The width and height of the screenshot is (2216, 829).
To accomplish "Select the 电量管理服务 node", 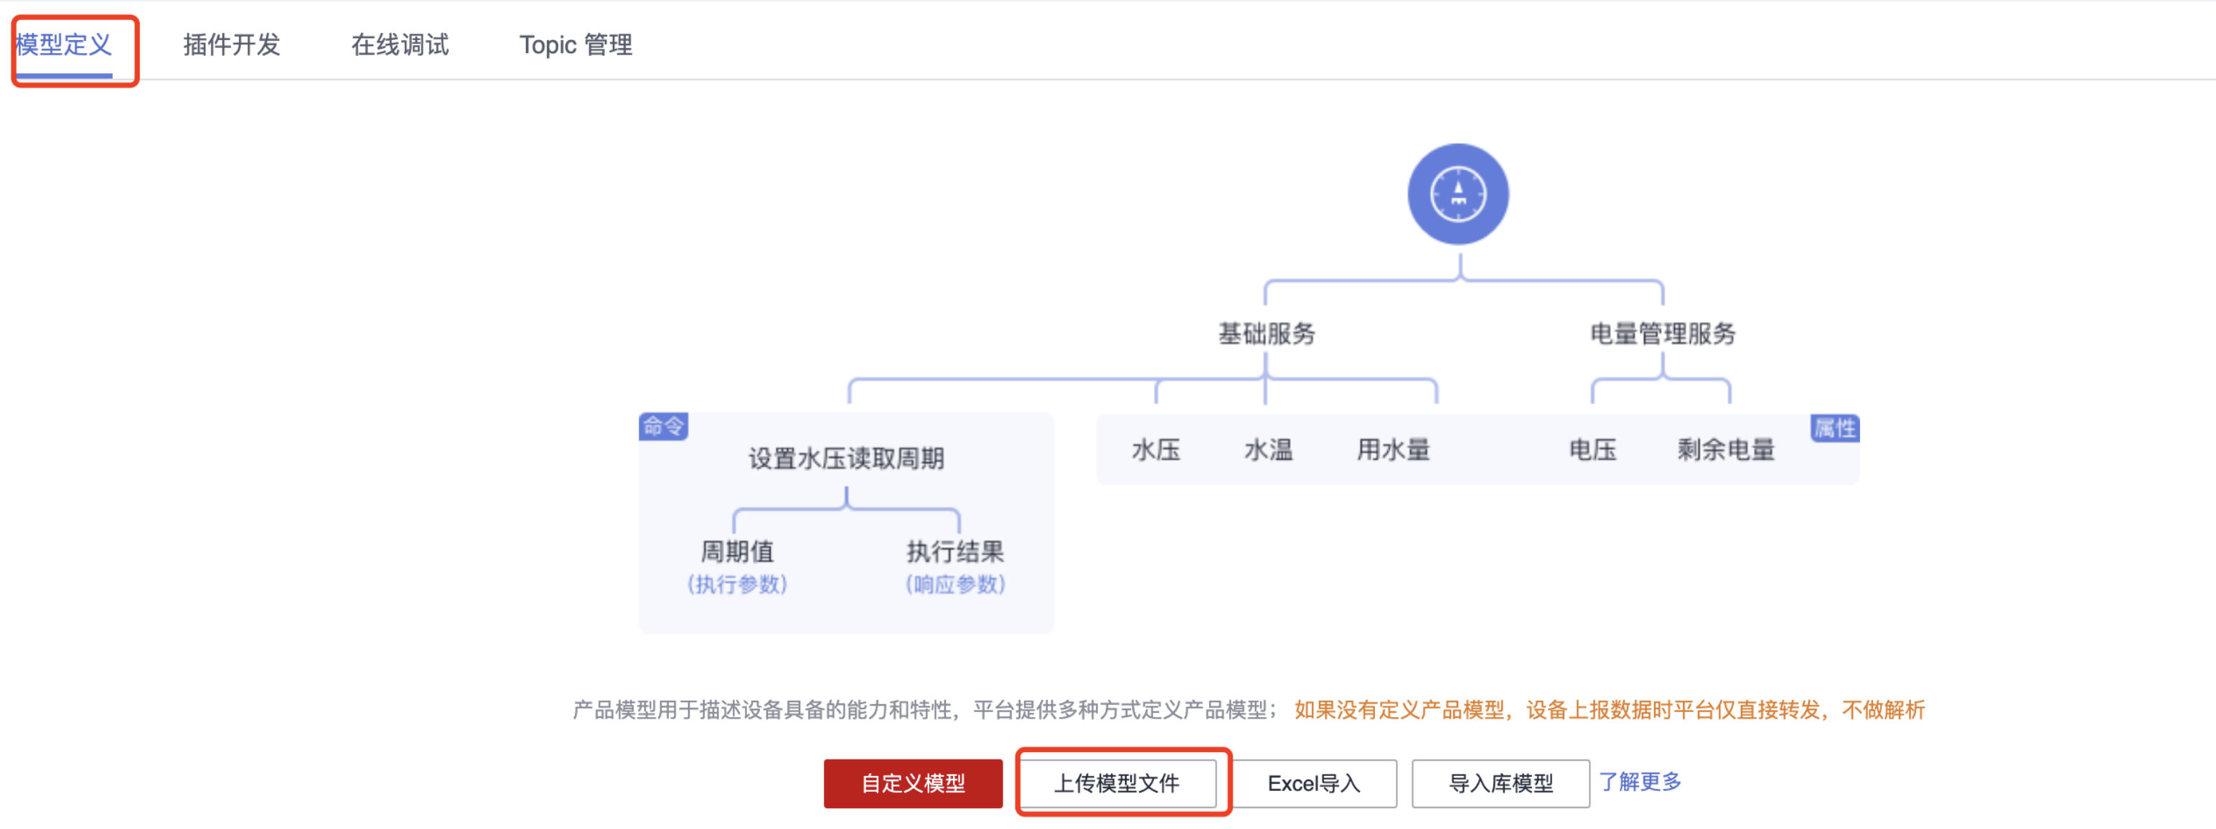I will point(1662,333).
